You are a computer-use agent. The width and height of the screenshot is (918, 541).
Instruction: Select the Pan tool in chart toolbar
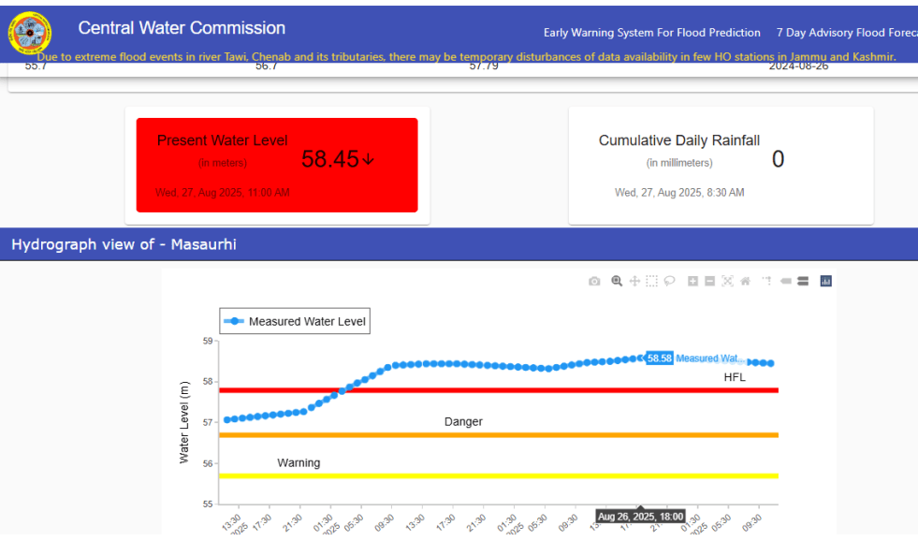pos(634,281)
